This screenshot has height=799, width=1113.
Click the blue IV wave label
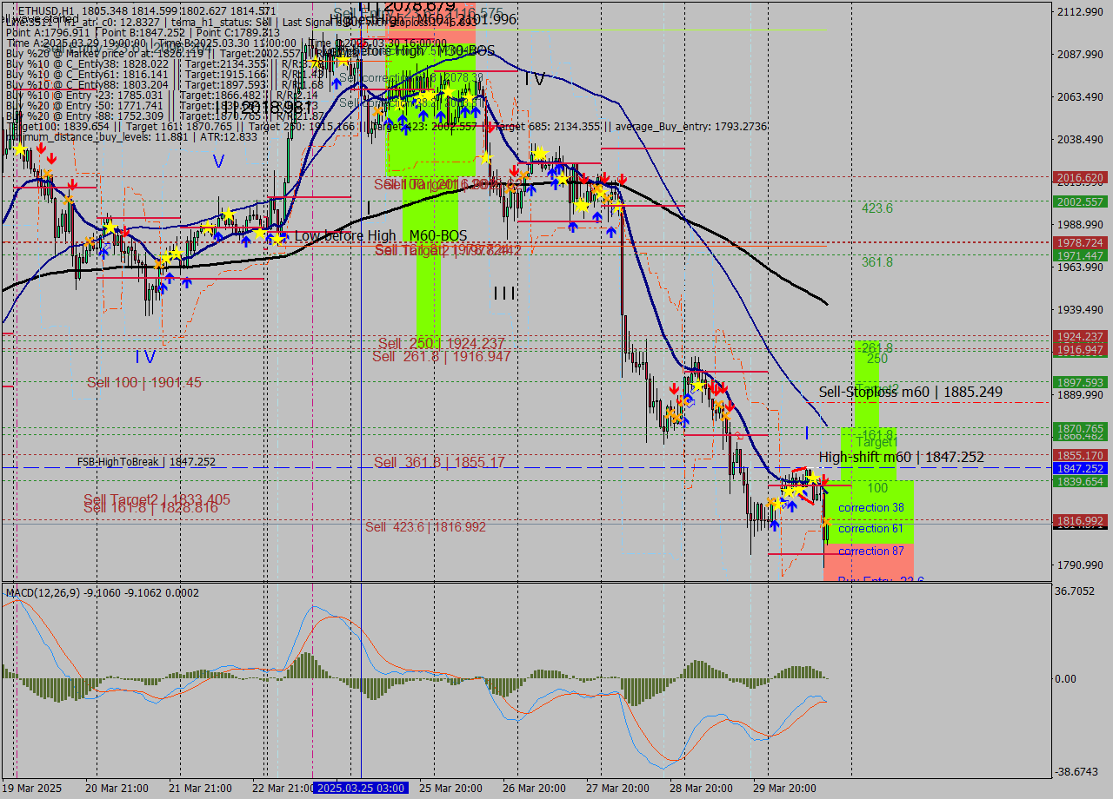145,356
